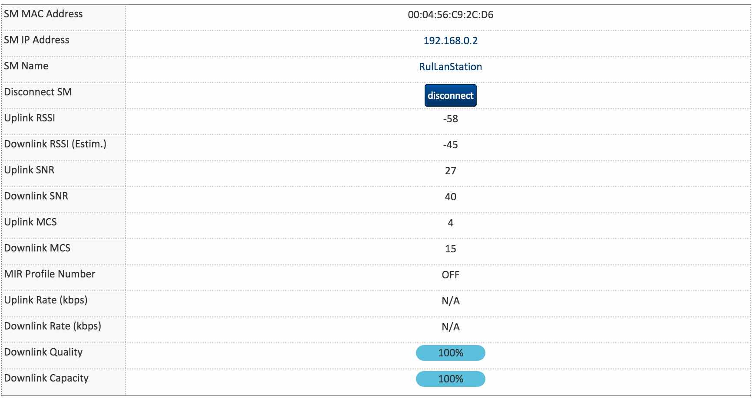752x398 pixels.
Task: Click the Downlink RSSI (Estim.) label
Action: (x=55, y=144)
